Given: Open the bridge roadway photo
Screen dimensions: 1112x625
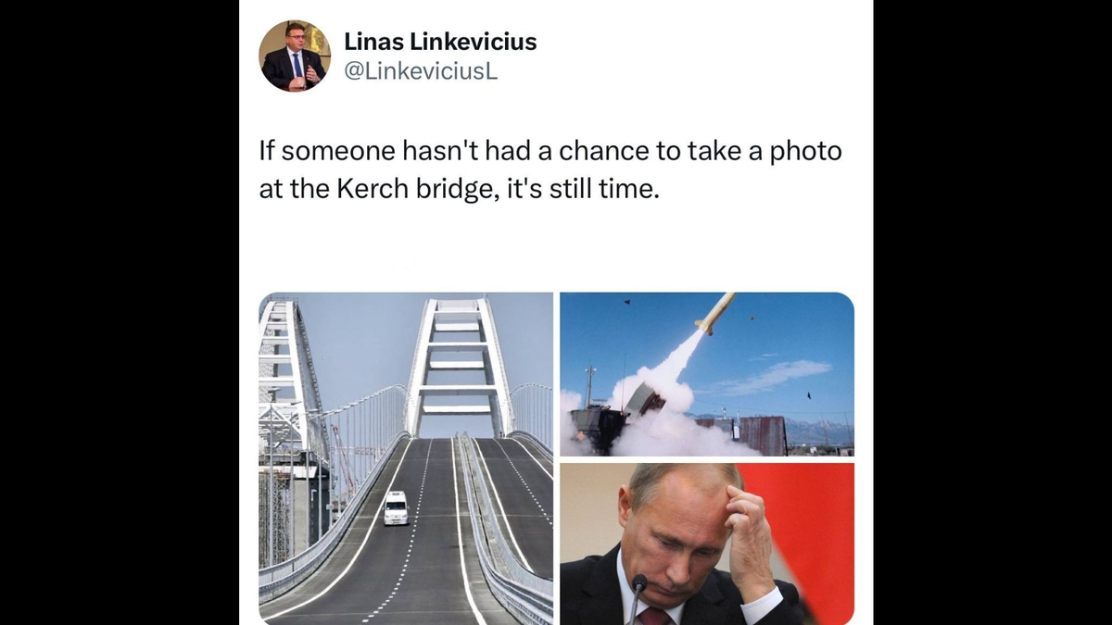Looking at the screenshot, I should click(x=406, y=458).
